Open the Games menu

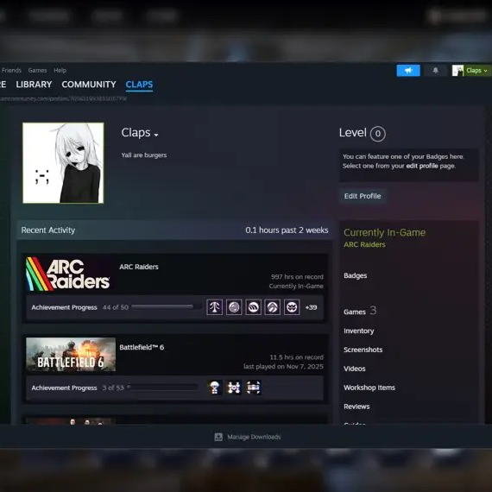37,70
